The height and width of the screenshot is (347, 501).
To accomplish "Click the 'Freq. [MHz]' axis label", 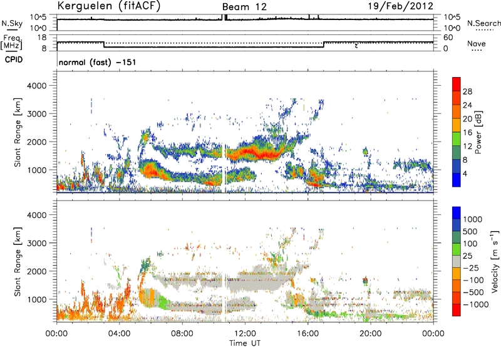I will [11, 43].
